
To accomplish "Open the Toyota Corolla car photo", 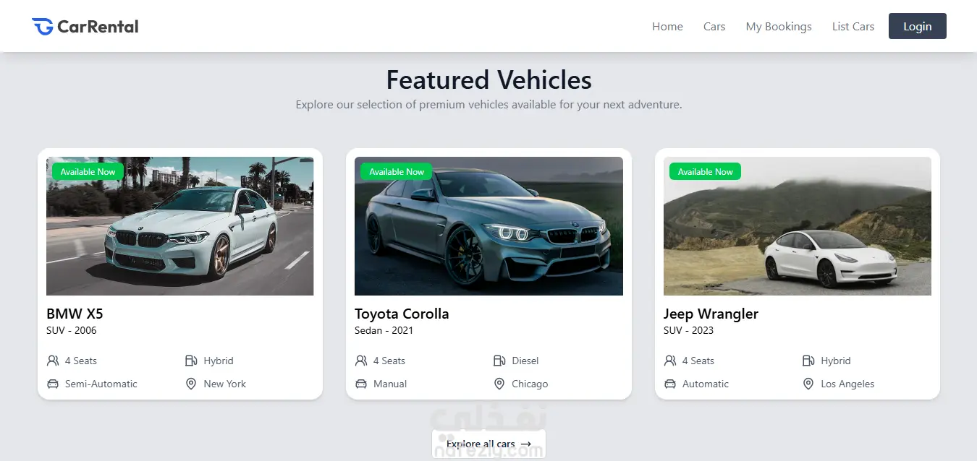I will coord(488,226).
